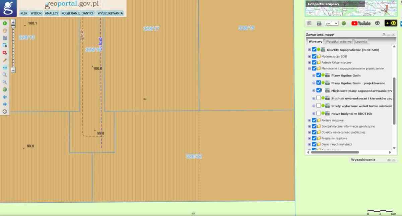
Task: Expand Portale mapowe group
Action: point(309,120)
